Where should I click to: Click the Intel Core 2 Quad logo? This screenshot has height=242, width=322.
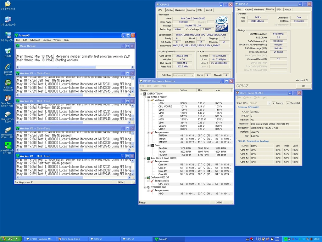221,23
